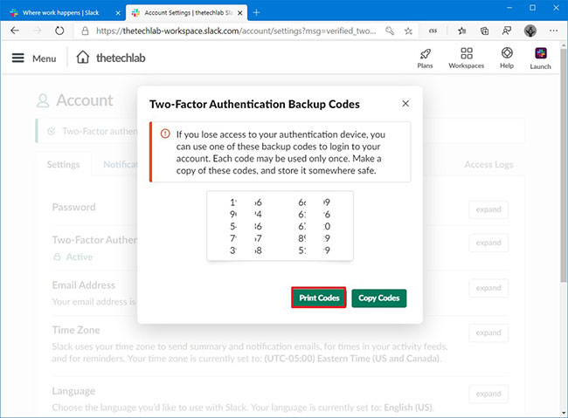
Task: Reload the page
Action: tap(59, 31)
